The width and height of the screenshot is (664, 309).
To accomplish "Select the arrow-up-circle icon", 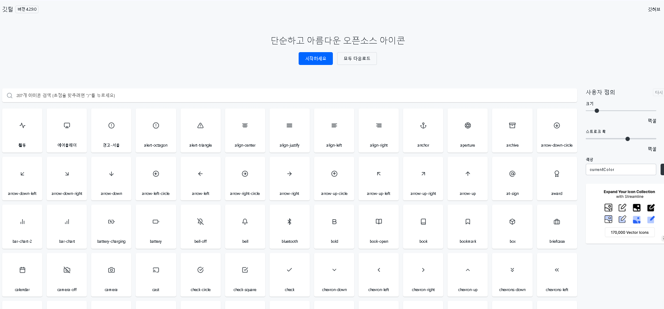I will point(334,179).
